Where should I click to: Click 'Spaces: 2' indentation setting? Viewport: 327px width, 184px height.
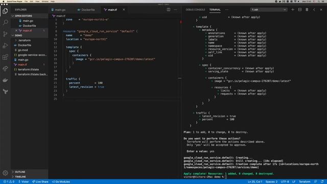click(271, 182)
